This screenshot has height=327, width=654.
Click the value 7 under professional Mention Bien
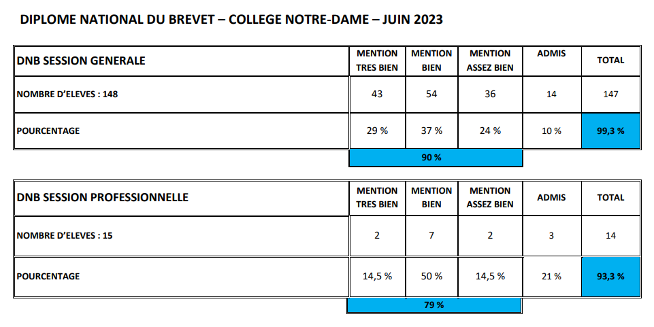click(431, 236)
